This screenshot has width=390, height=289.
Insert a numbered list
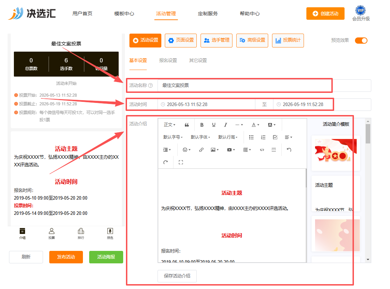tap(263, 137)
